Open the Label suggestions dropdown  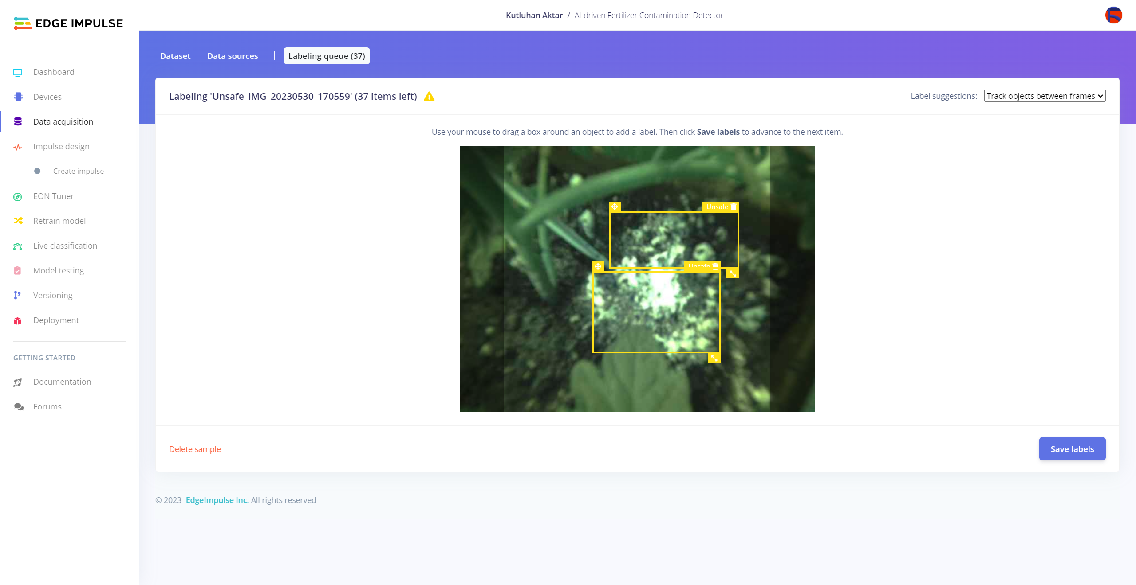[x=1045, y=96]
